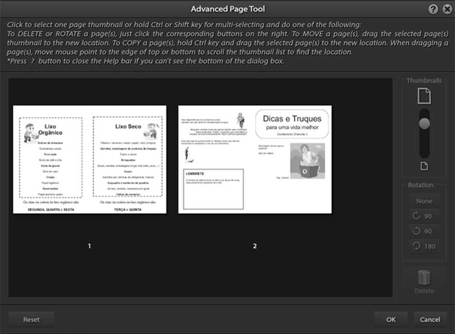
Task: Open the Help bar with the ? button
Action: [433, 9]
